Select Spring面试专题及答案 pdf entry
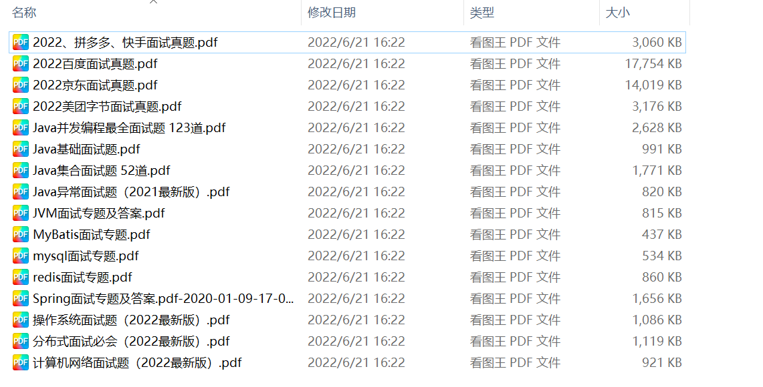The height and width of the screenshot is (387, 763). point(163,299)
